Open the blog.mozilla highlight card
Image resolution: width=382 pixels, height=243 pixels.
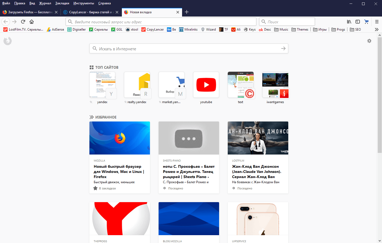pos(189,222)
